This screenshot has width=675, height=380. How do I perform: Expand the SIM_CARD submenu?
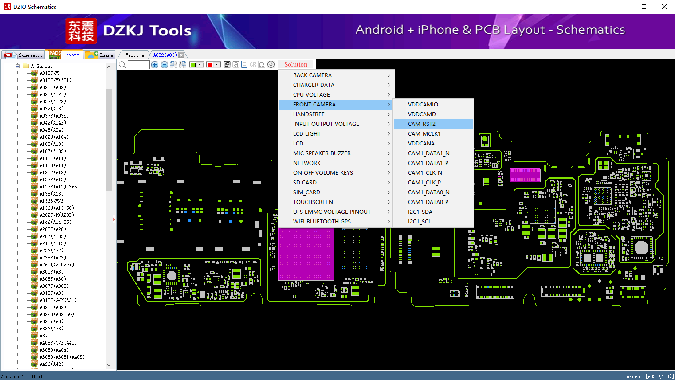pyautogui.click(x=337, y=192)
